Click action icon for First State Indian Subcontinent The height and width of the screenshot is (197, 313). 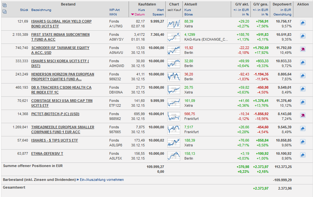[303, 36]
